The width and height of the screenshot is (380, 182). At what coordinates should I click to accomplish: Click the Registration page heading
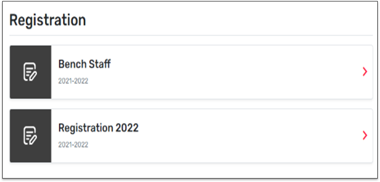pos(47,20)
